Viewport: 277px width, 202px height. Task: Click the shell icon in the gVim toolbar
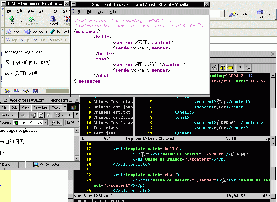click(x=214, y=68)
